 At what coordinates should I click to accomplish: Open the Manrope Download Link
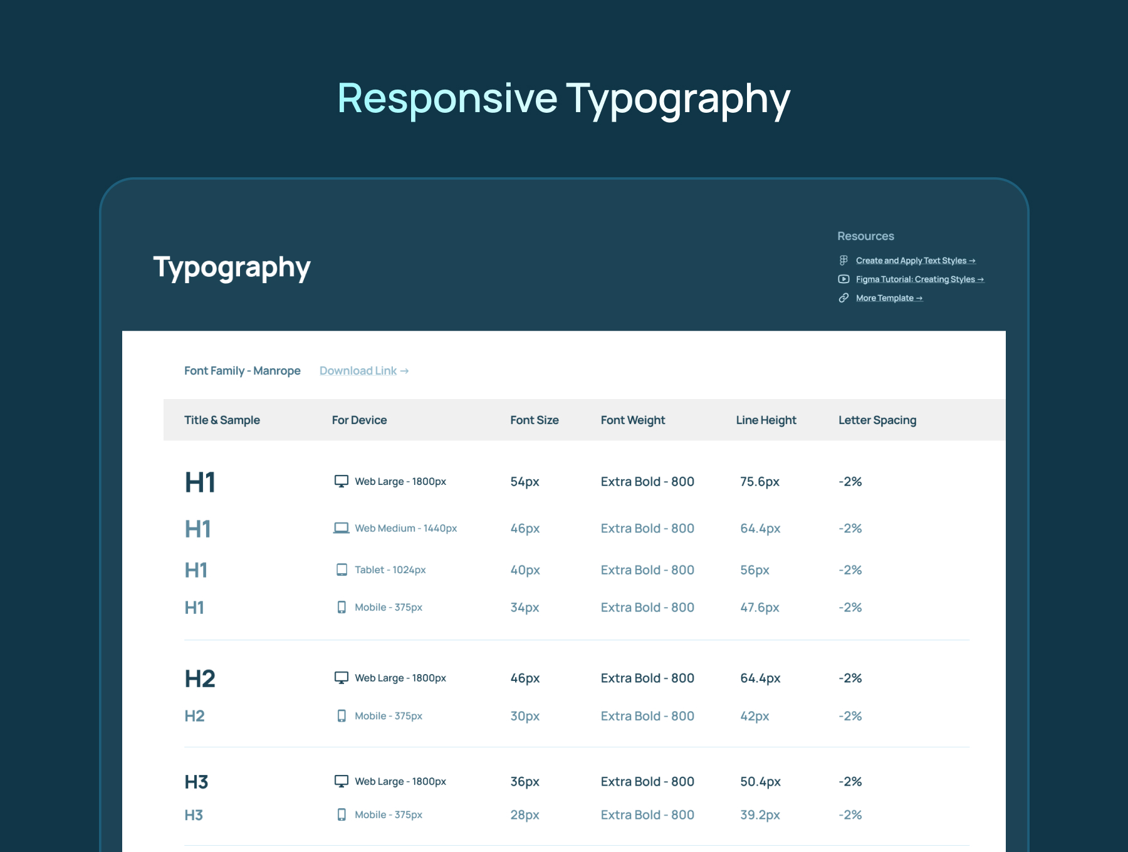pyautogui.click(x=363, y=371)
